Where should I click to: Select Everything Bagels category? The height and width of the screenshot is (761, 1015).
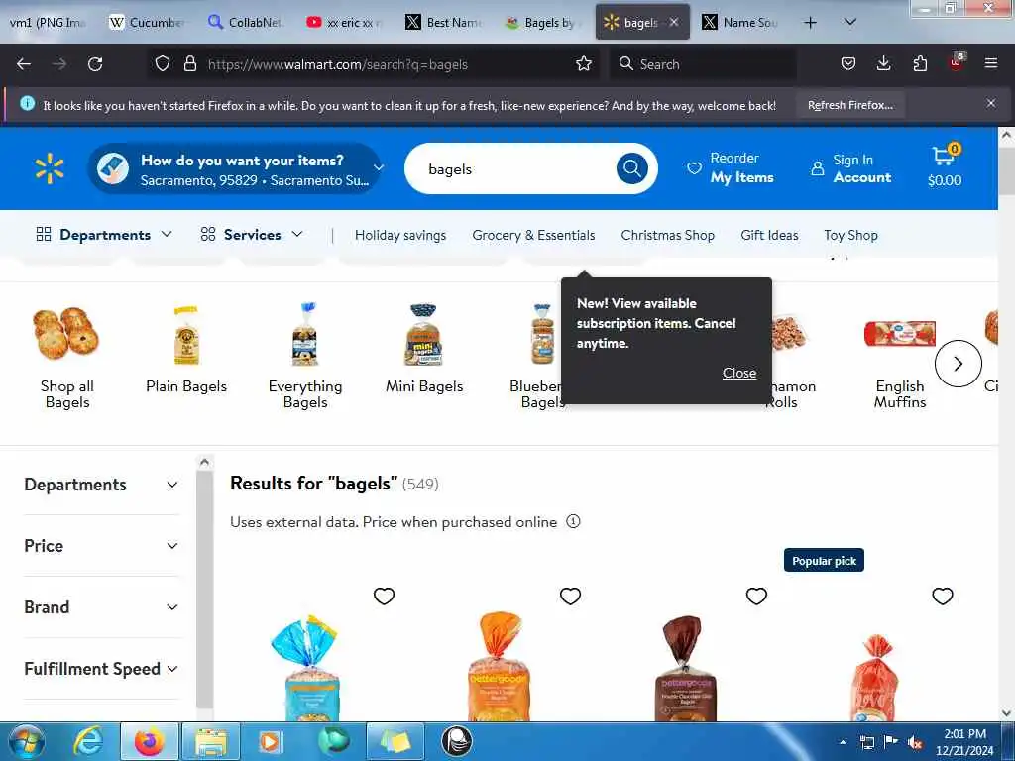point(305,357)
